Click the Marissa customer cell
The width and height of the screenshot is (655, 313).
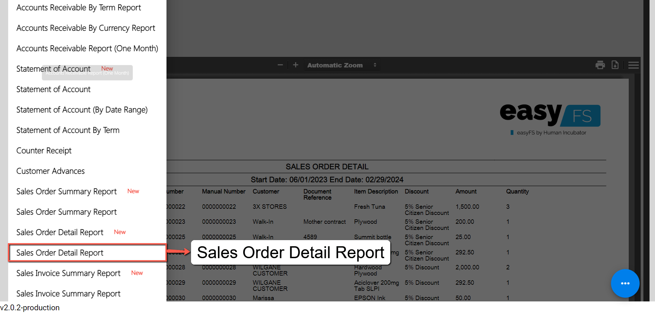pos(263,298)
